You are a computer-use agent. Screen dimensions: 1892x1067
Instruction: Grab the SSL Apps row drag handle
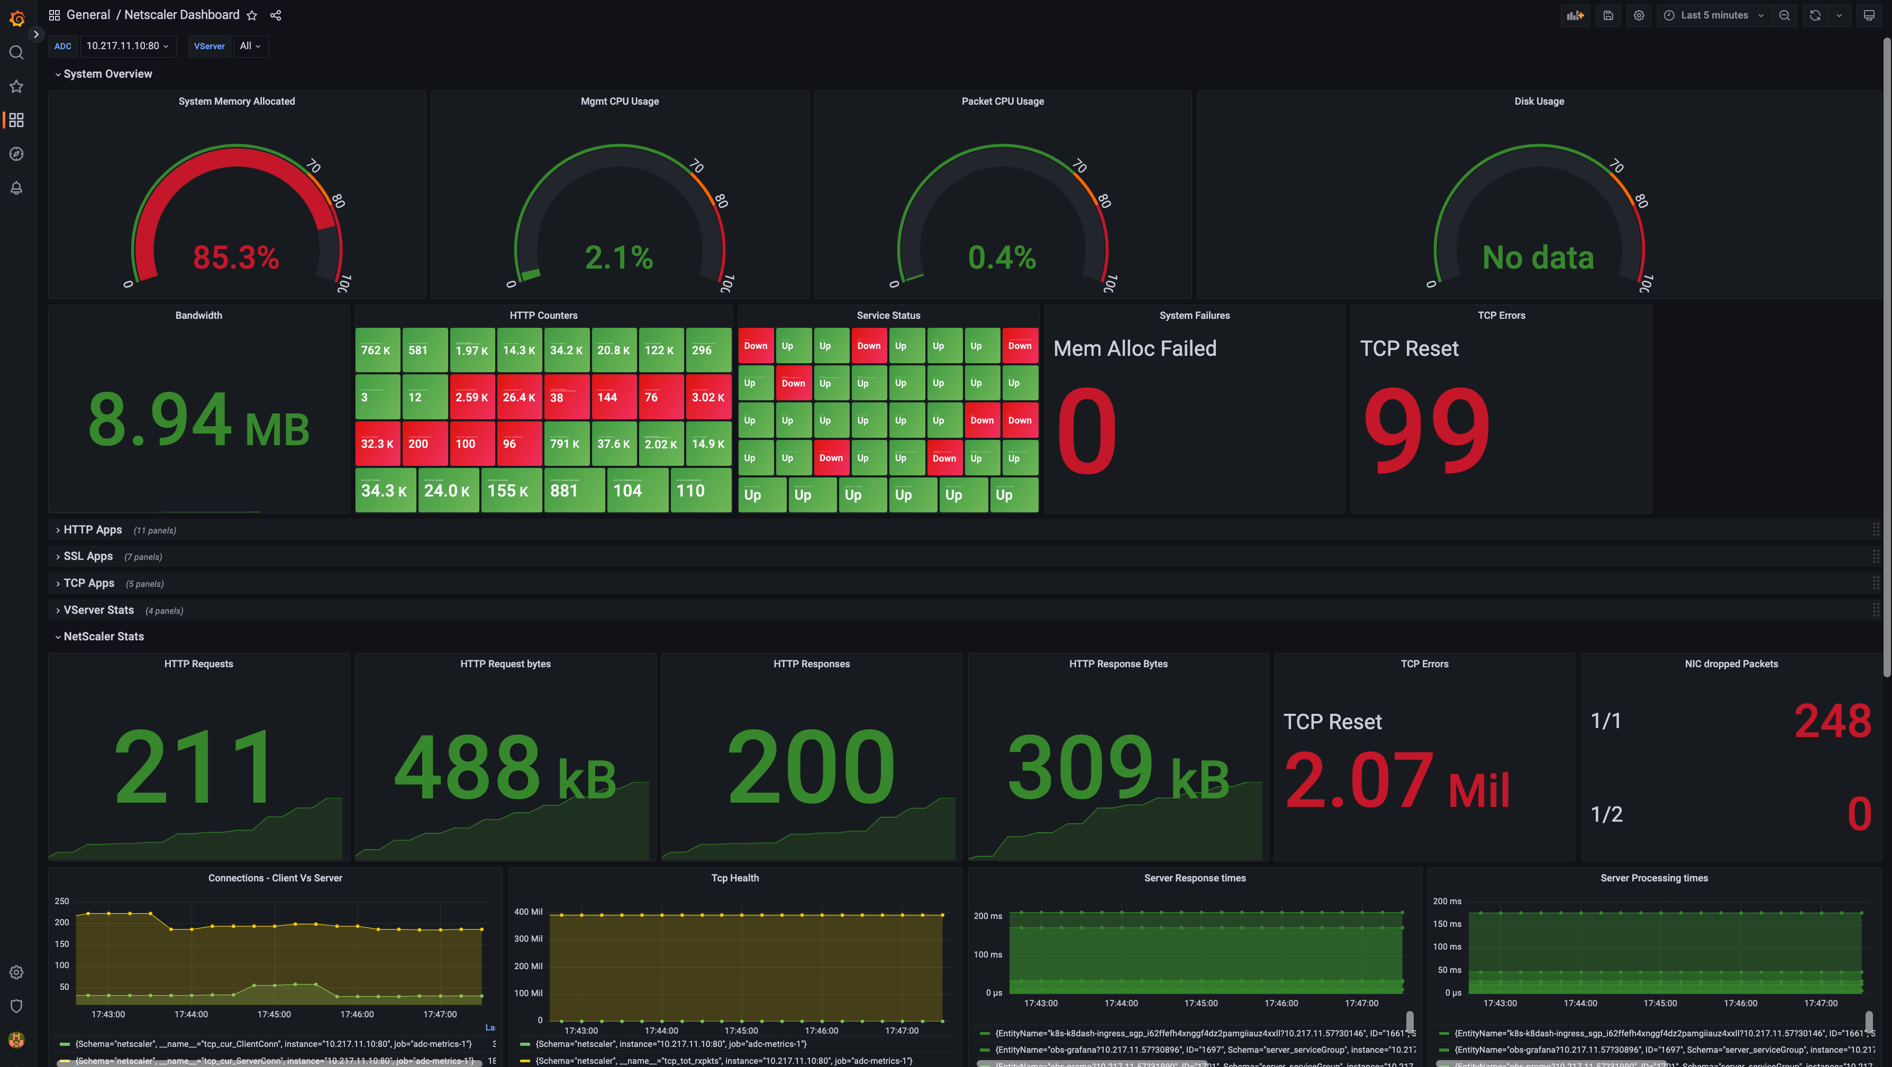[1875, 556]
